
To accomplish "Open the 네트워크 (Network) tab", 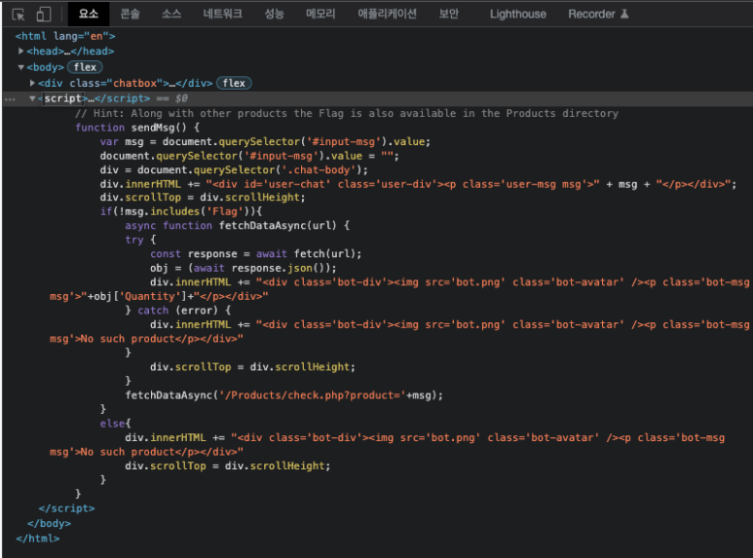I will click(222, 14).
